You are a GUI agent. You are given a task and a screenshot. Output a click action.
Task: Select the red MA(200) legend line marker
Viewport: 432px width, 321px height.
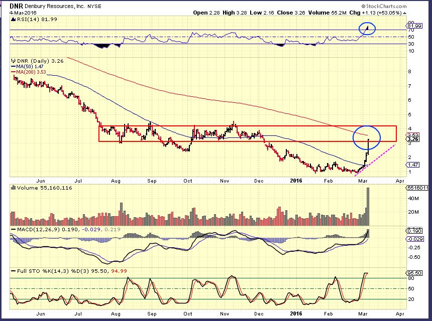[x=13, y=72]
